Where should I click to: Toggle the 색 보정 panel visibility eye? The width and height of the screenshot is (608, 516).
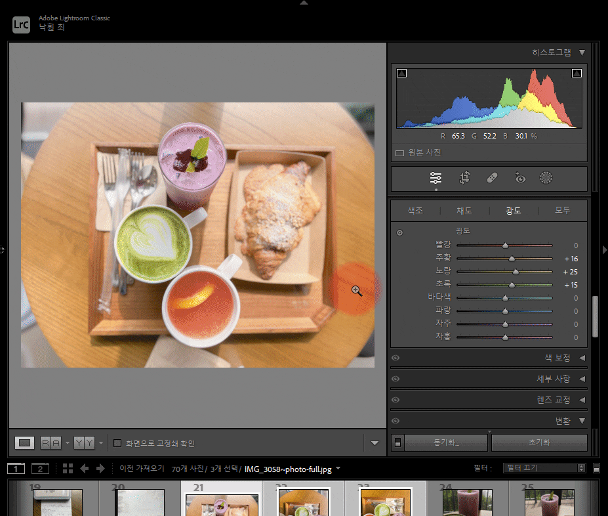click(395, 358)
